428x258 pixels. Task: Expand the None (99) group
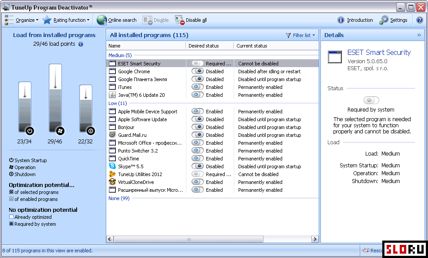click(x=119, y=198)
